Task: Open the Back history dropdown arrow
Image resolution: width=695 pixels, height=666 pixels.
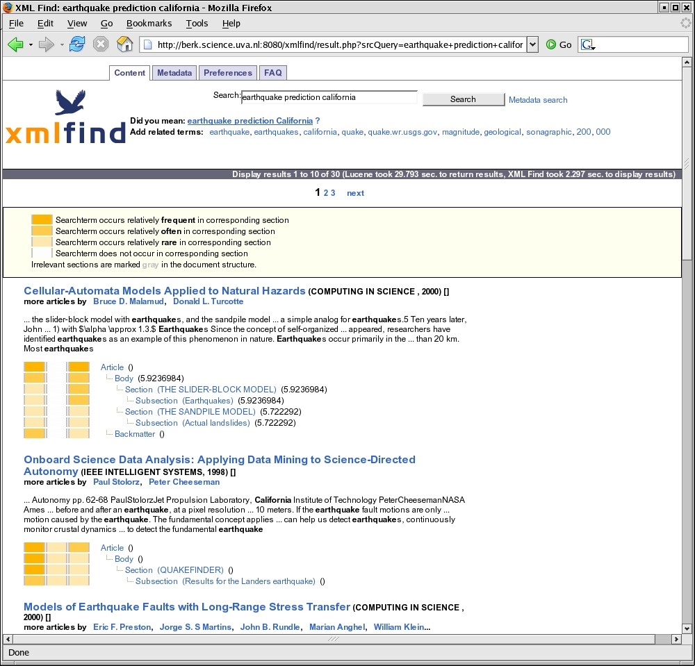Action: (x=31, y=44)
